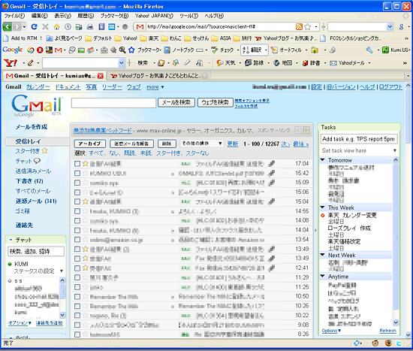Click the ウェブを検索 button
The image size is (413, 351).
(x=216, y=102)
